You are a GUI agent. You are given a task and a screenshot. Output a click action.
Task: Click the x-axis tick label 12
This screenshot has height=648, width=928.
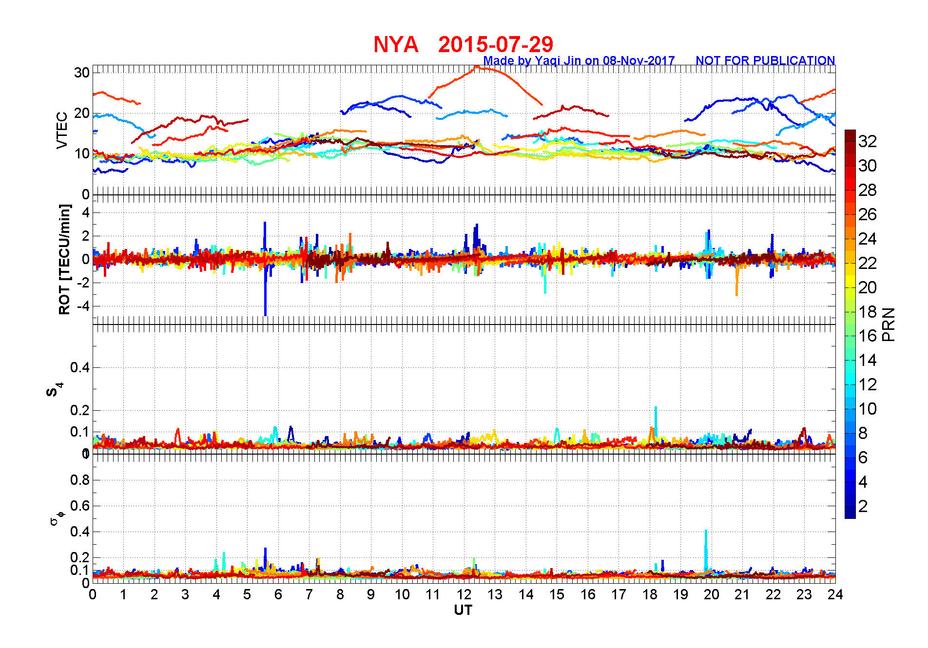464,595
